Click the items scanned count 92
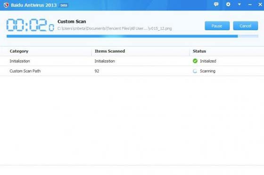The height and width of the screenshot is (175, 264). point(97,71)
